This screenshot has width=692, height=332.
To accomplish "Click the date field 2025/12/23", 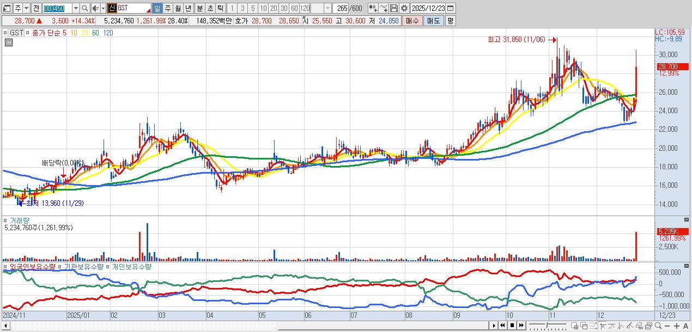I will [x=428, y=8].
